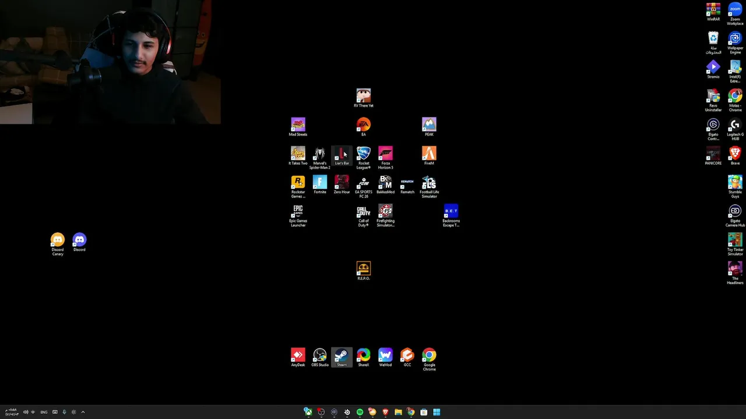Open Epic Games Launcher shortcut
The width and height of the screenshot is (746, 419).
point(298,216)
